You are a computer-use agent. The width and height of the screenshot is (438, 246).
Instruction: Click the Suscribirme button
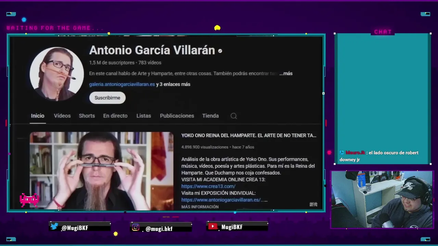coord(107,98)
